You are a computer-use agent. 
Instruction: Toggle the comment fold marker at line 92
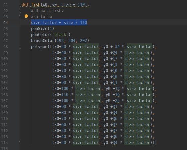[x=20, y=11]
